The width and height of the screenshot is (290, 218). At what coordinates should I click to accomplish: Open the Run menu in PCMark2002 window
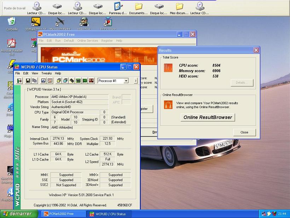pos(58,41)
